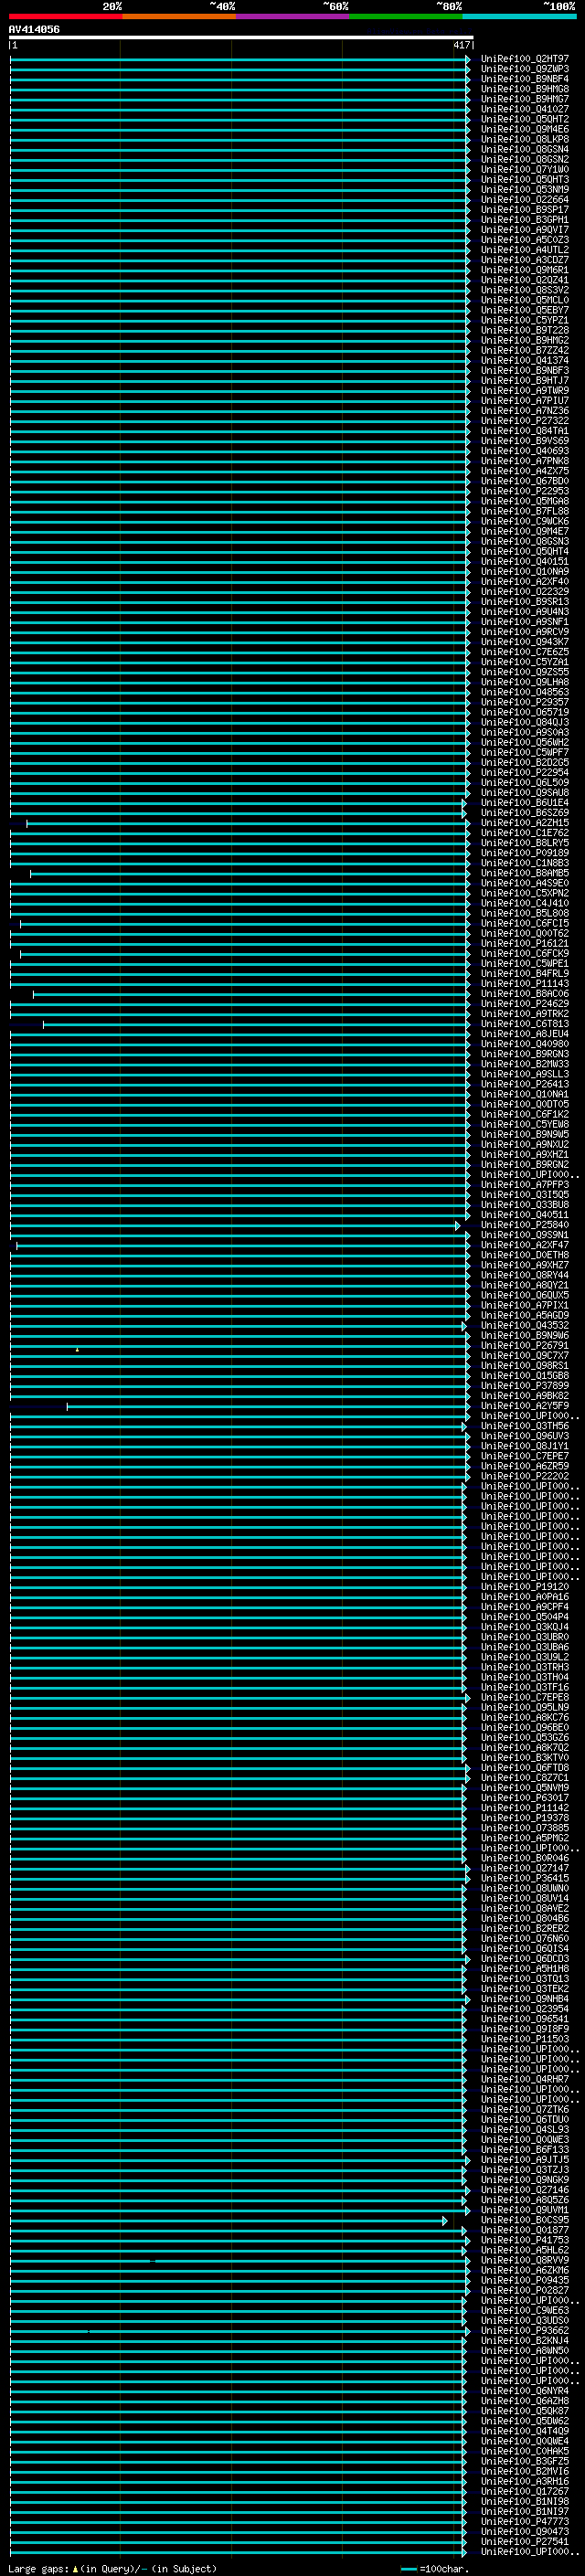Select UniRef100_B9T228 alignment label
585x2576 pixels.
point(524,330)
